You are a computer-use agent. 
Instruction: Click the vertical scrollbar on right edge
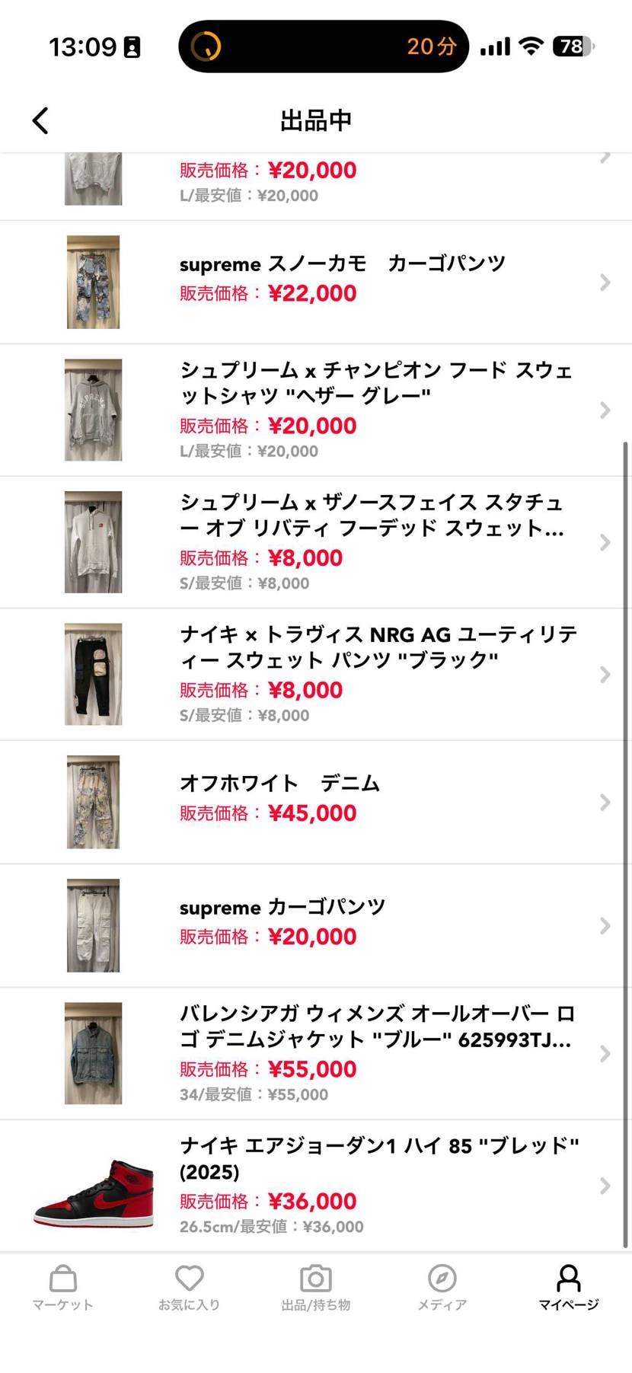tap(627, 838)
